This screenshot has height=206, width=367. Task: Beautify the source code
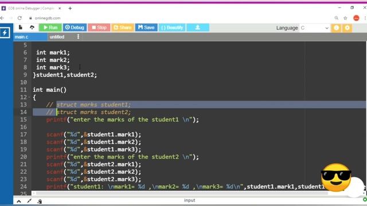coord(172,27)
